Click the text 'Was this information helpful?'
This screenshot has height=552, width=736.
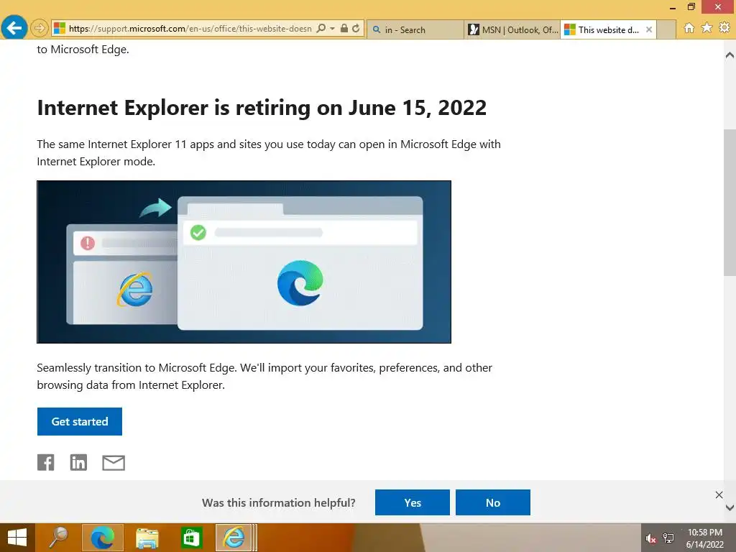(x=279, y=502)
